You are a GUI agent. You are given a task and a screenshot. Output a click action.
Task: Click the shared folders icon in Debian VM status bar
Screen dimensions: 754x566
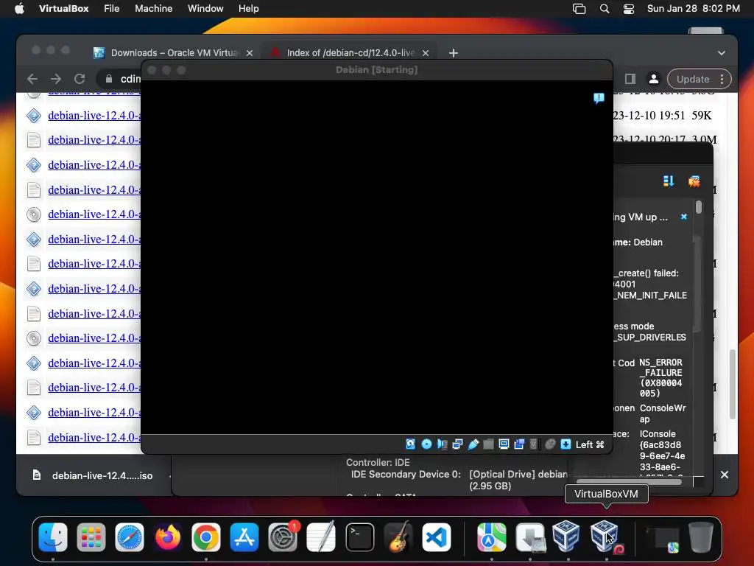[x=488, y=444]
